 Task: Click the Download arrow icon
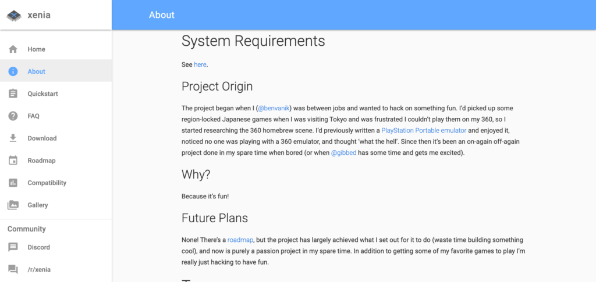coord(13,138)
